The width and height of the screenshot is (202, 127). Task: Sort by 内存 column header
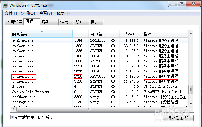[131, 34]
